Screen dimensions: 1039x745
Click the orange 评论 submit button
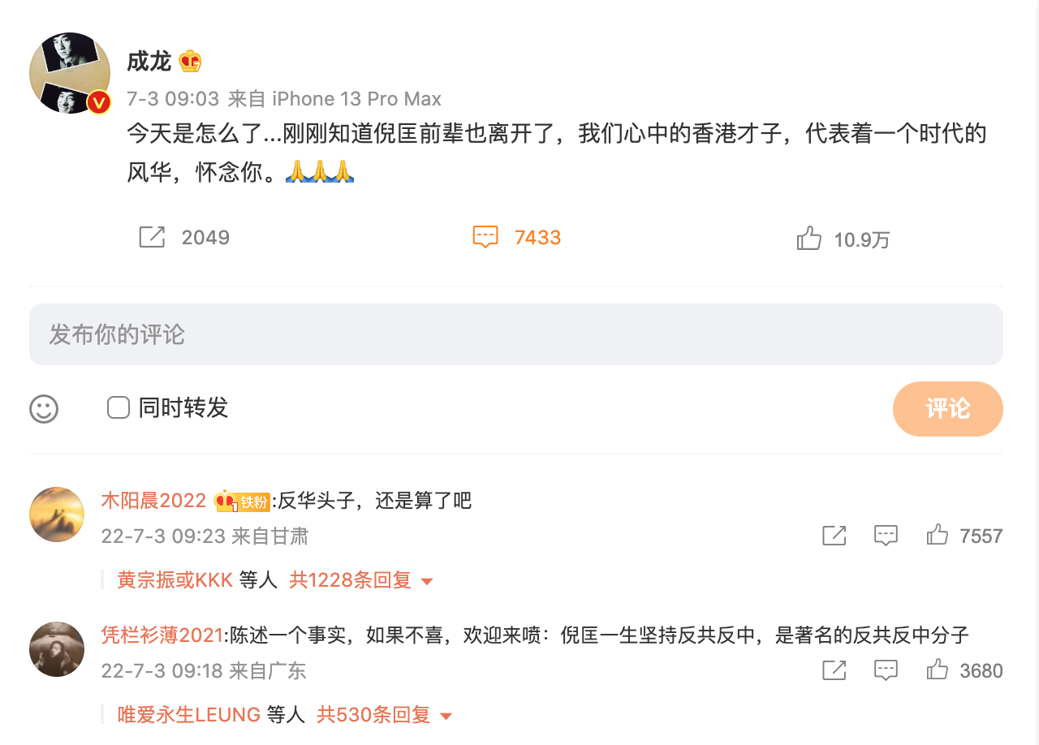pos(947,408)
